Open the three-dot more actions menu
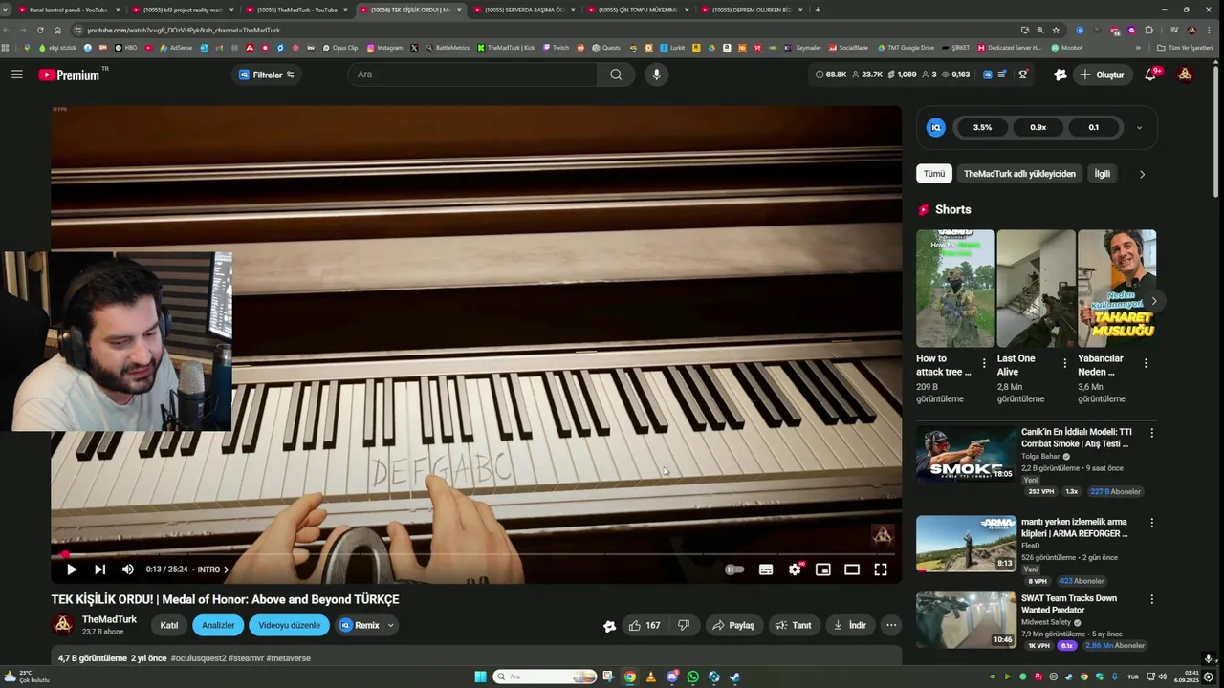The height and width of the screenshot is (688, 1224). tap(891, 626)
